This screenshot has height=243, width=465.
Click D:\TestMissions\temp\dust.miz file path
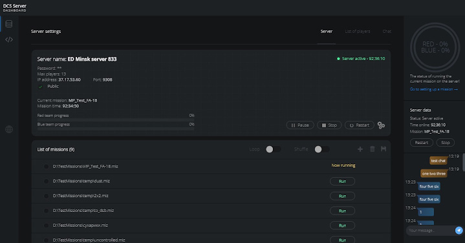tap(81, 181)
